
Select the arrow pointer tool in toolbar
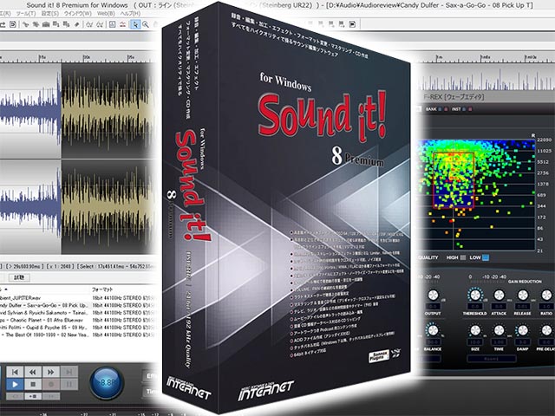coord(135,24)
